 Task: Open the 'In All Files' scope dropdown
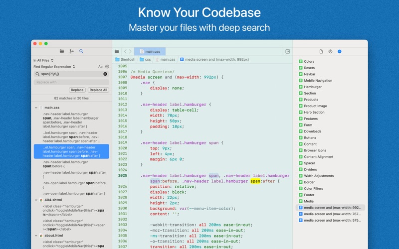tap(43, 60)
